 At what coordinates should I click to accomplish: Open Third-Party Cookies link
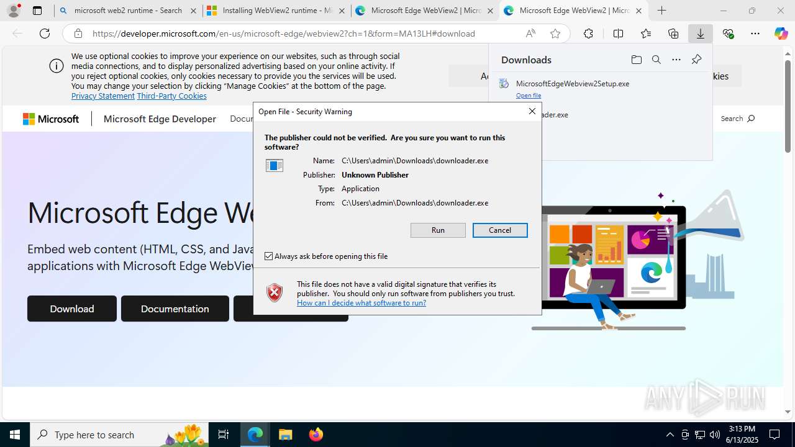click(171, 96)
